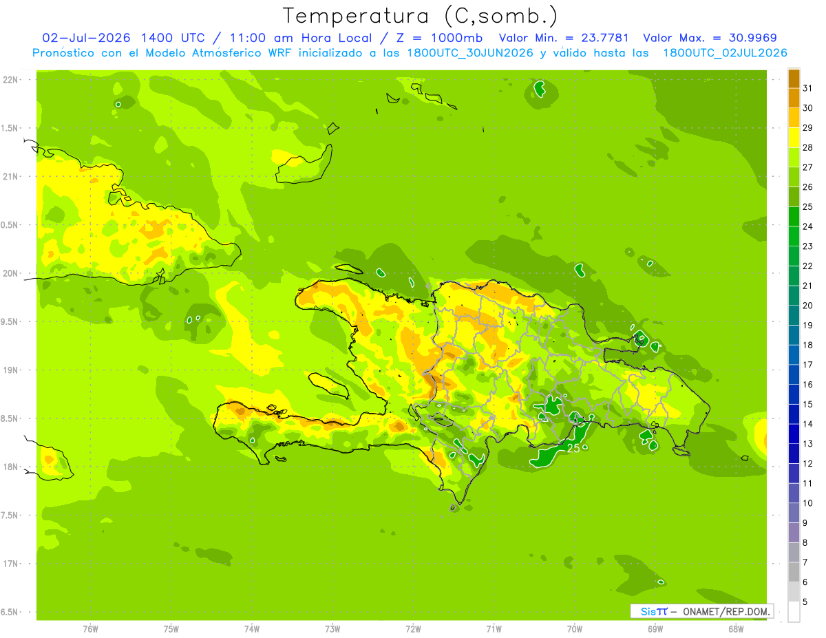Click the "72W" longitude axis label
This screenshot has width=826, height=638.
click(413, 628)
